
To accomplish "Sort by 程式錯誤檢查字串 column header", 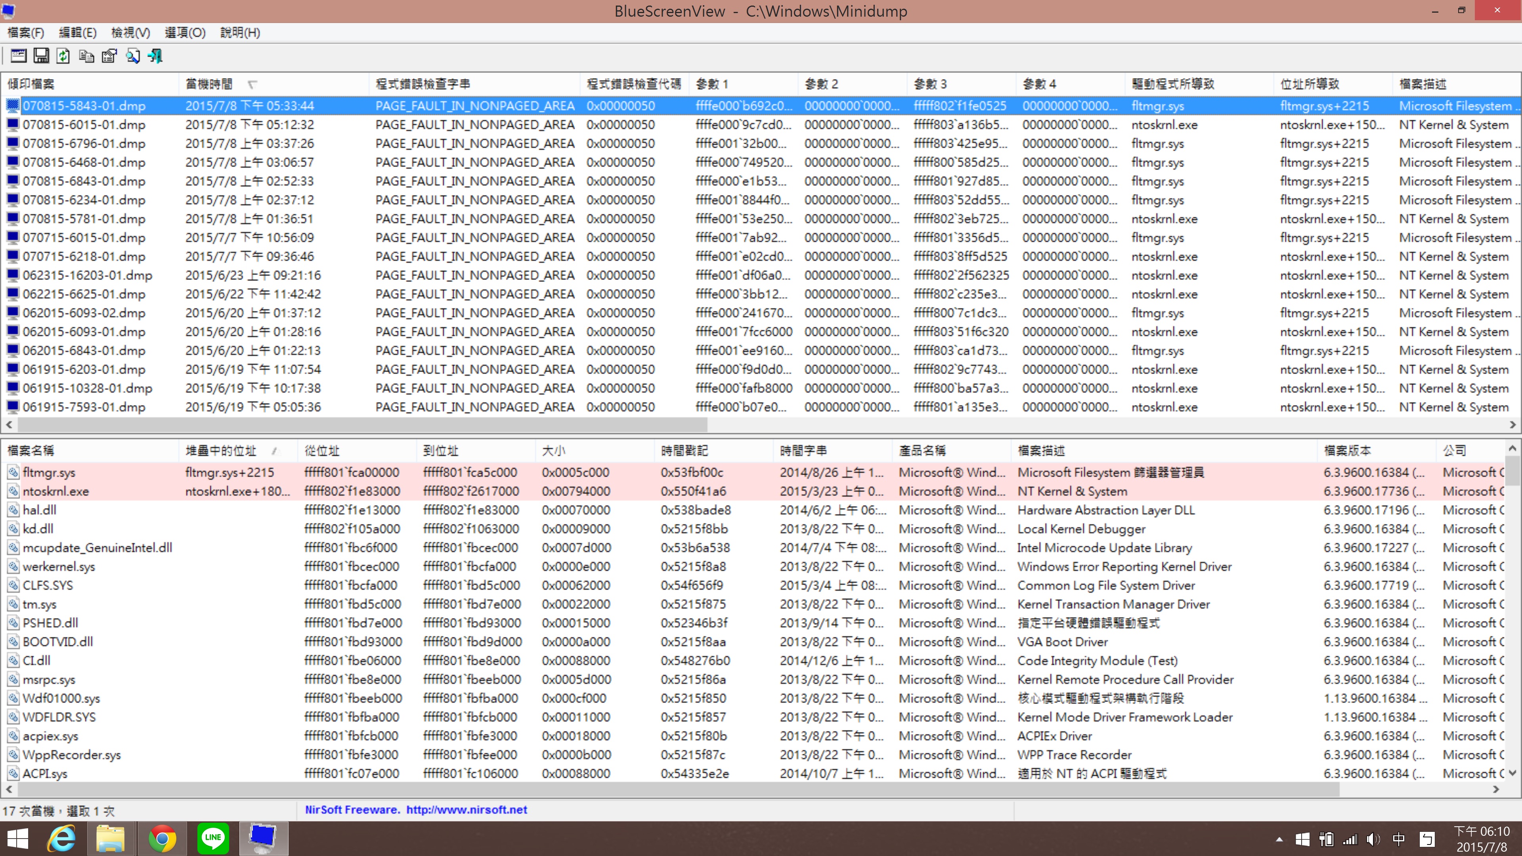I will point(474,84).
